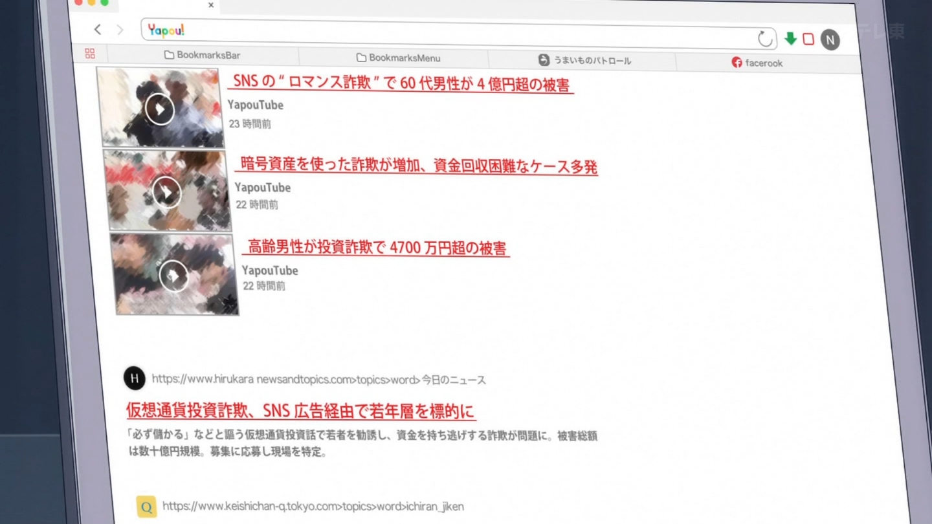Play the ロマンス詐欺 video thumbnail
Screen dimensions: 932x524
pos(160,109)
